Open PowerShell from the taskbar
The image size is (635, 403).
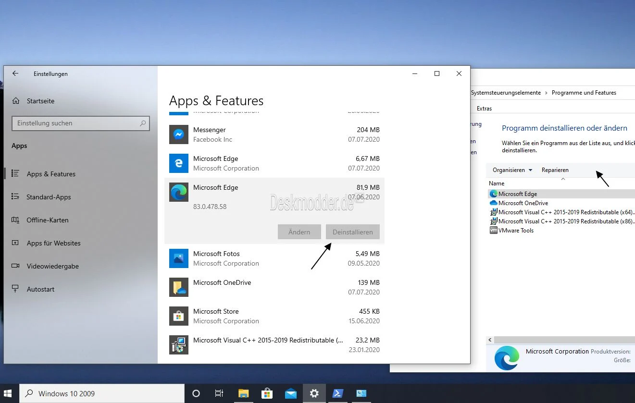click(x=337, y=393)
